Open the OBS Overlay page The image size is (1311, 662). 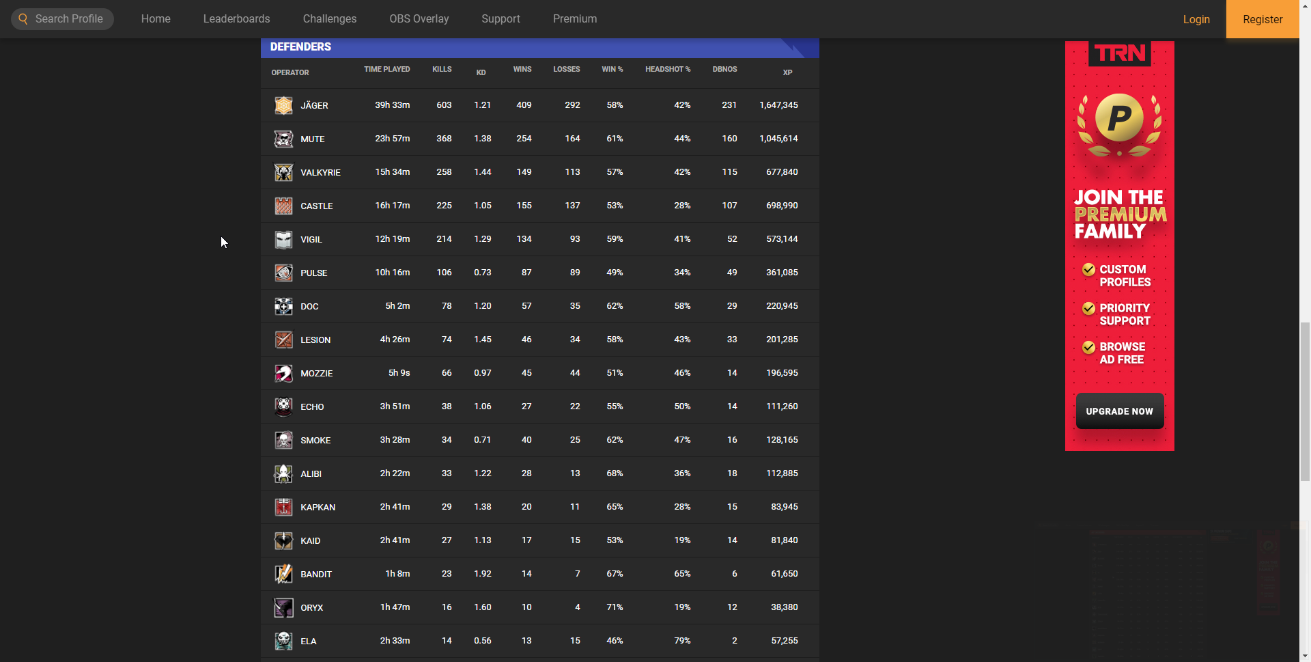tap(419, 19)
